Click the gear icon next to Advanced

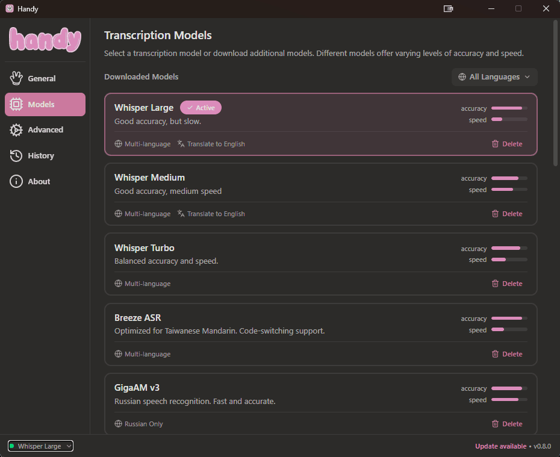16,129
